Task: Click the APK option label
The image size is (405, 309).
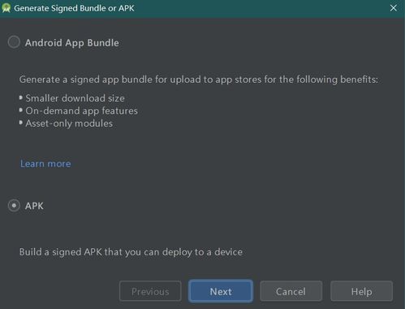Action: 34,206
